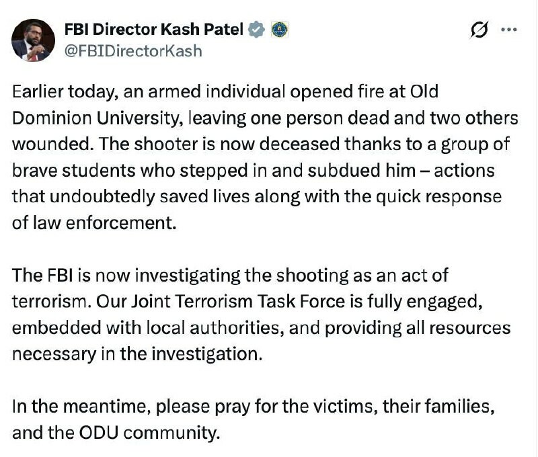Screen dimensions: 538x457
Task: Click the opening words "Earlier today"
Action: pyautogui.click(x=59, y=92)
